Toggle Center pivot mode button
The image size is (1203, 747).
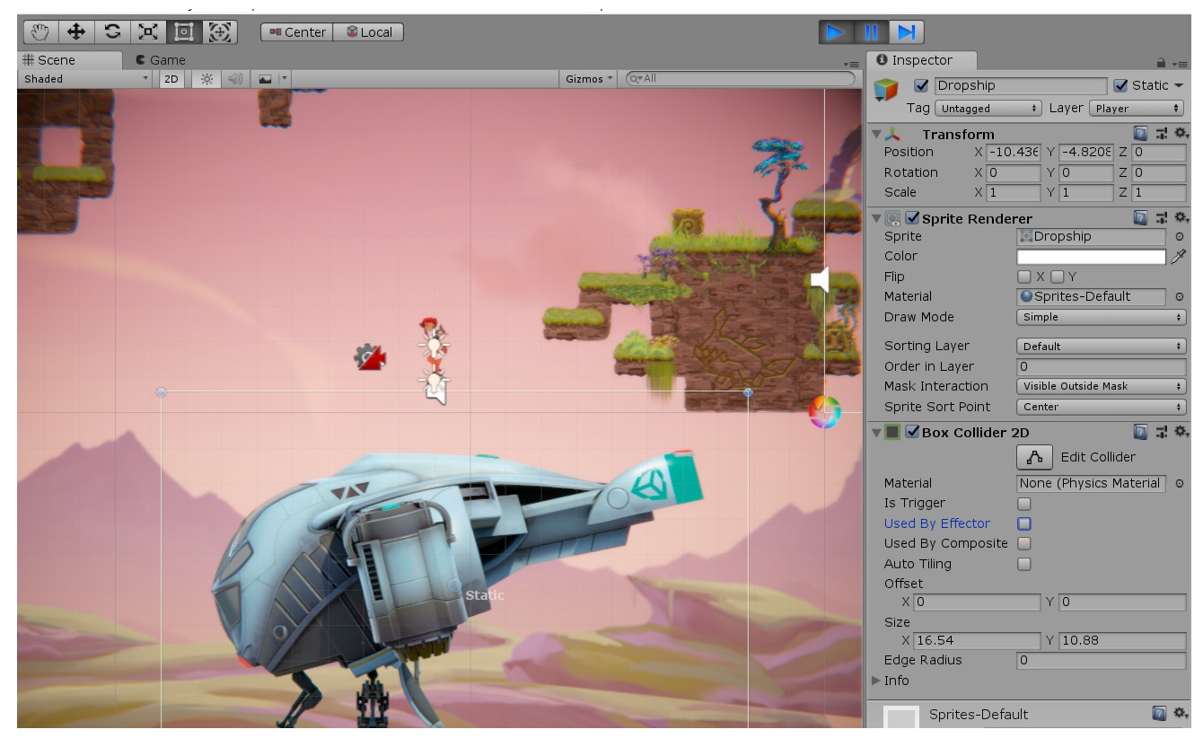coord(297,32)
